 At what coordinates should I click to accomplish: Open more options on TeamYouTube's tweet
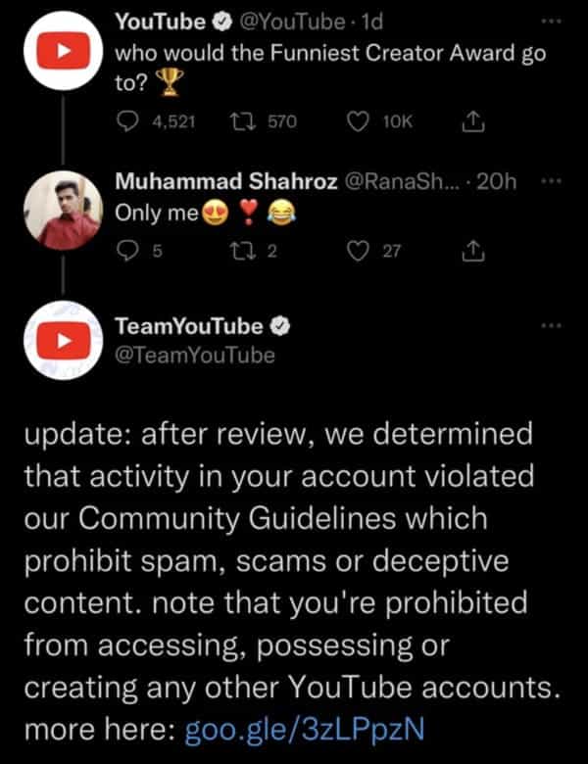click(553, 325)
